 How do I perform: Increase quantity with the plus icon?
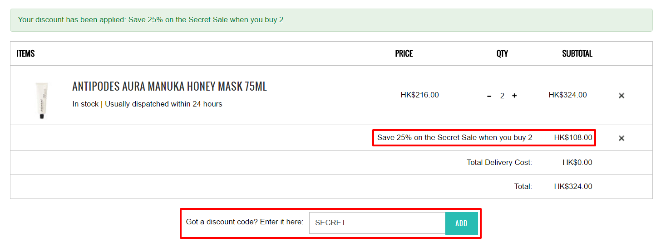pos(514,96)
